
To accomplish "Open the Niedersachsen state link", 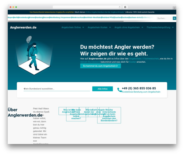I will (78, 18).
